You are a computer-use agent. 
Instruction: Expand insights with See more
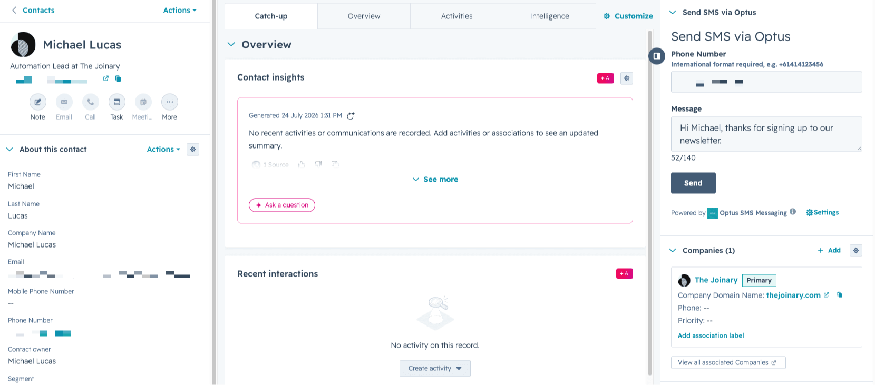click(435, 180)
